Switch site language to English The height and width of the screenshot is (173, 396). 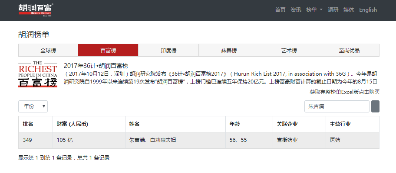coord(368,10)
